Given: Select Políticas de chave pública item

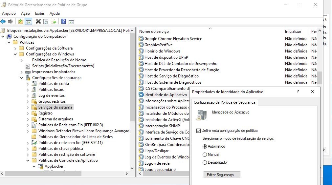Looking at the screenshot, I should (x=60, y=149).
